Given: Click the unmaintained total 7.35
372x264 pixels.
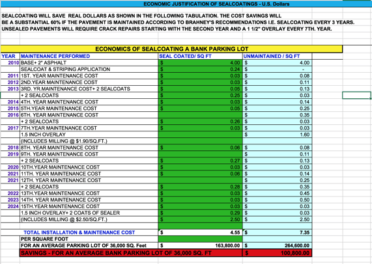Looking at the screenshot, I should pos(277,232).
